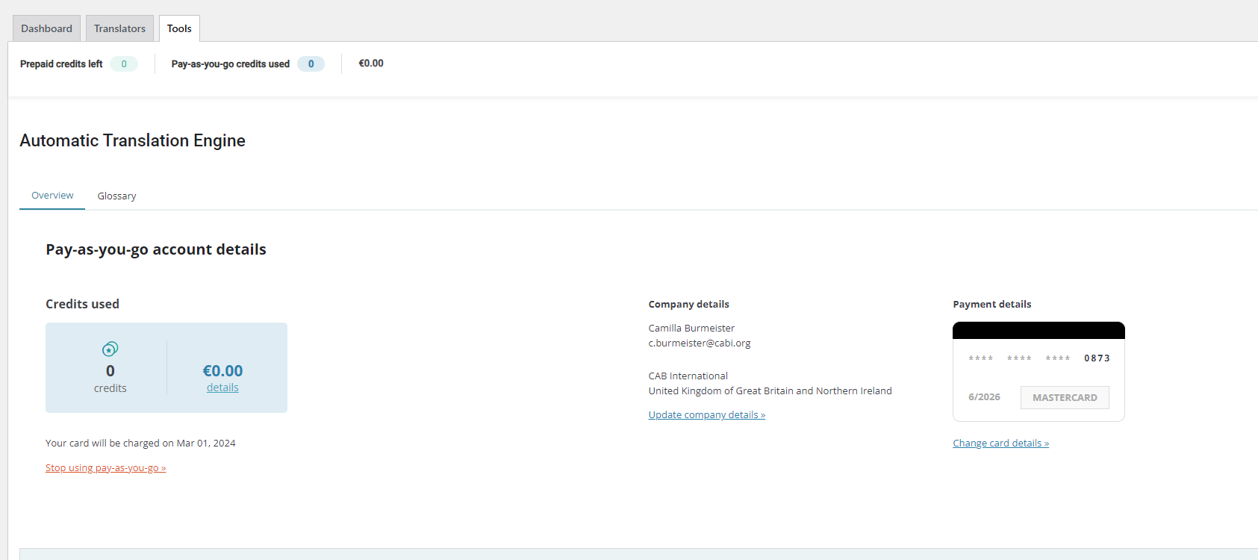The image size is (1258, 560).
Task: Select the Tools tab
Action: pos(179,28)
